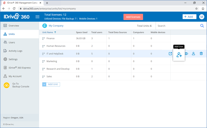Image resolution: width=207 pixels, height=128 pixels.
Task: Click the Finance unit grid icon
Action: tap(43, 38)
